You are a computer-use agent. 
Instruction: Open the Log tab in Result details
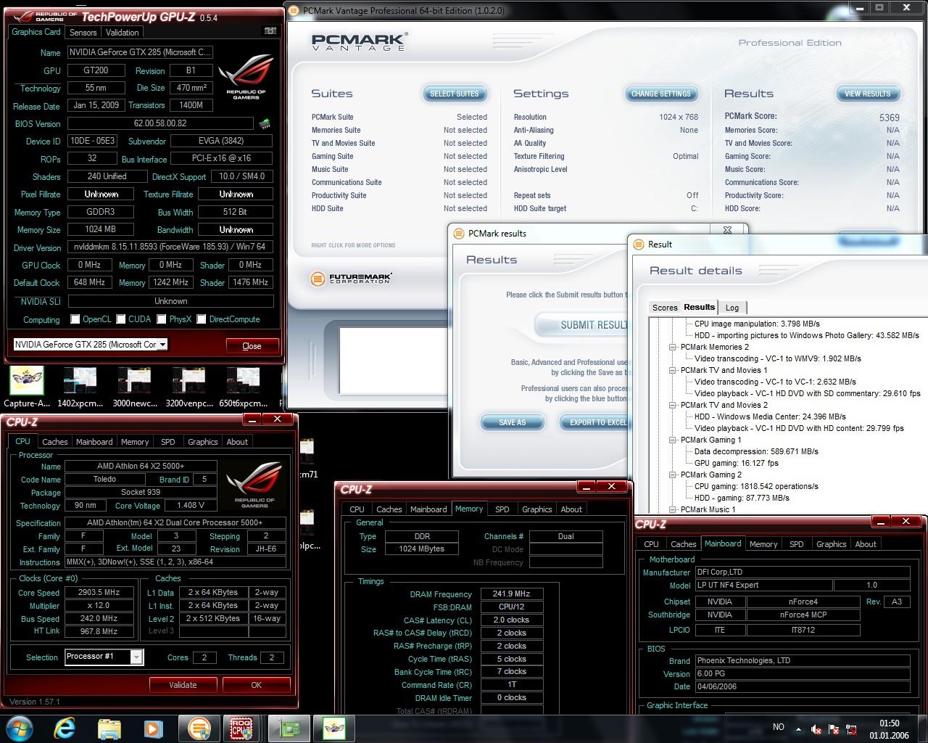[732, 308]
